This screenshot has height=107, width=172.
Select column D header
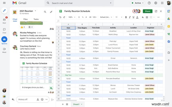(113, 24)
